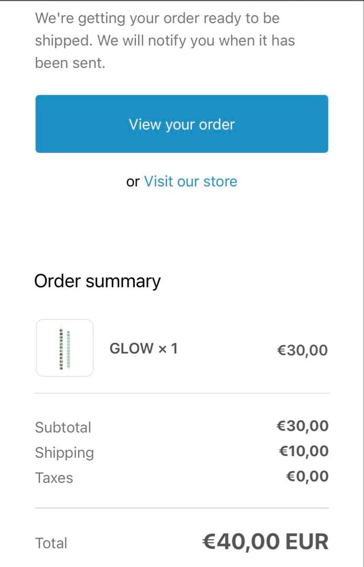The image size is (364, 567).
Task: Click the View your order button
Action: [x=181, y=124]
